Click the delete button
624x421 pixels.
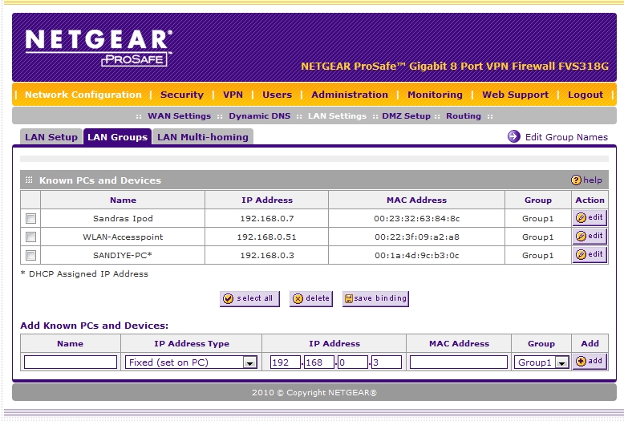pyautogui.click(x=311, y=298)
